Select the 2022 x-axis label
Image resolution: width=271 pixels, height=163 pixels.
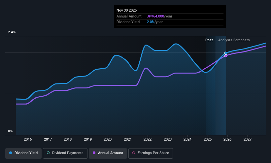(148, 139)
